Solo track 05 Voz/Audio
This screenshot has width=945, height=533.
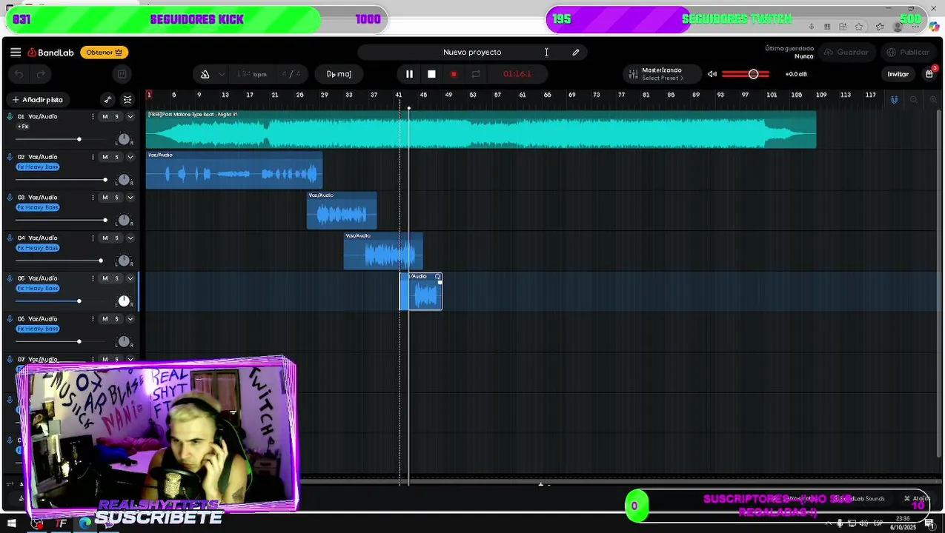click(116, 278)
